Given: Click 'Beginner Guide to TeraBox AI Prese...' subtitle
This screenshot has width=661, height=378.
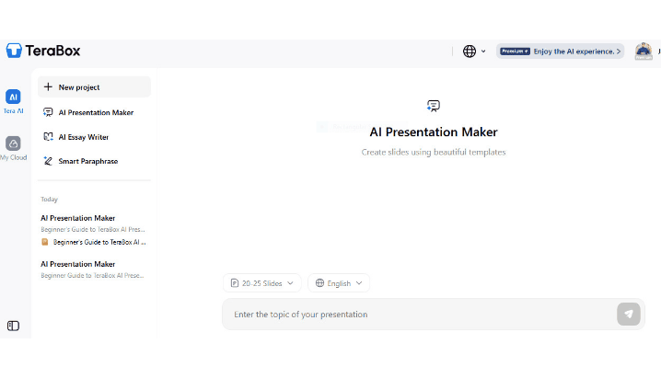Looking at the screenshot, I should (x=92, y=275).
